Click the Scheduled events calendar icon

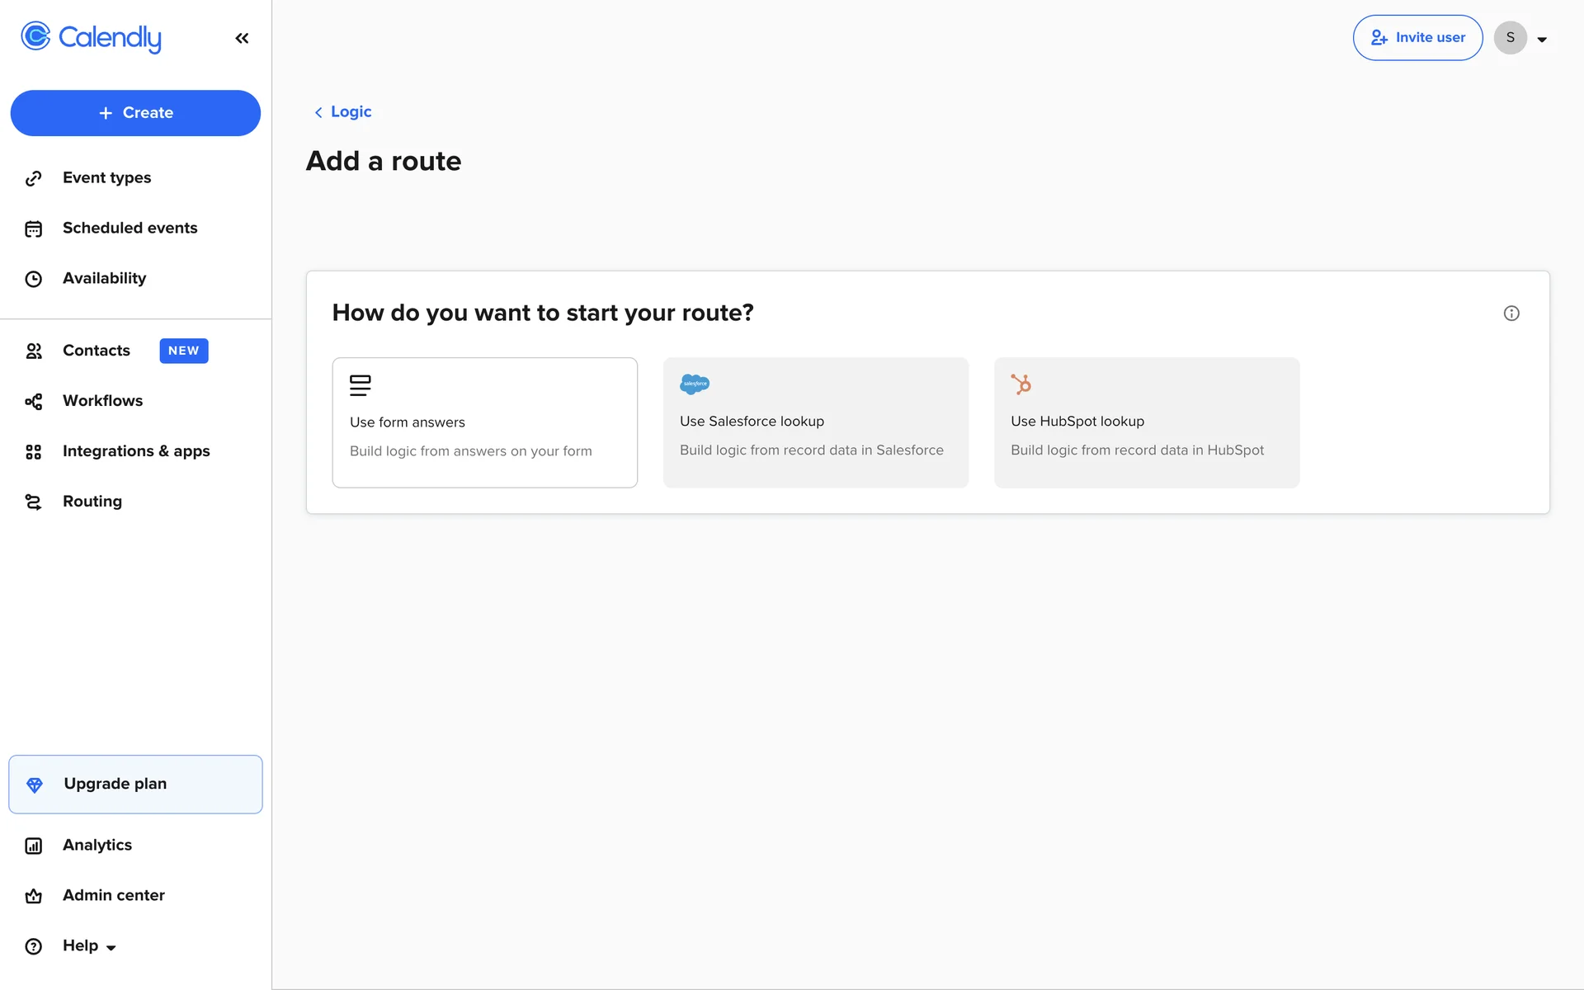coord(34,229)
